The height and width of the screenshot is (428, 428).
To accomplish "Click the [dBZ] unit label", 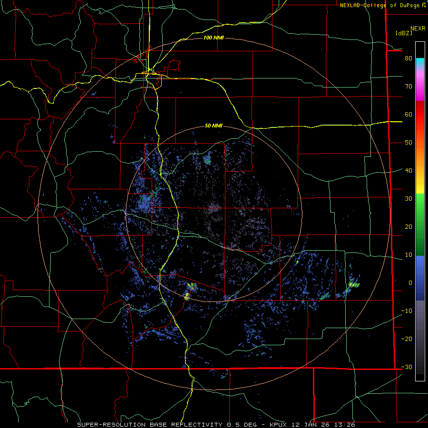I will click(x=404, y=33).
